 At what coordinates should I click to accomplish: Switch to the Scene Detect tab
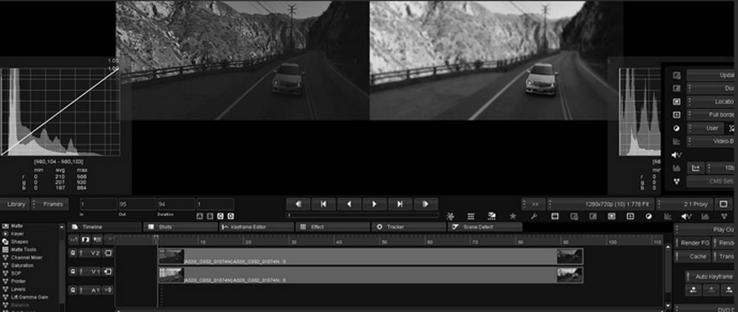tap(478, 227)
